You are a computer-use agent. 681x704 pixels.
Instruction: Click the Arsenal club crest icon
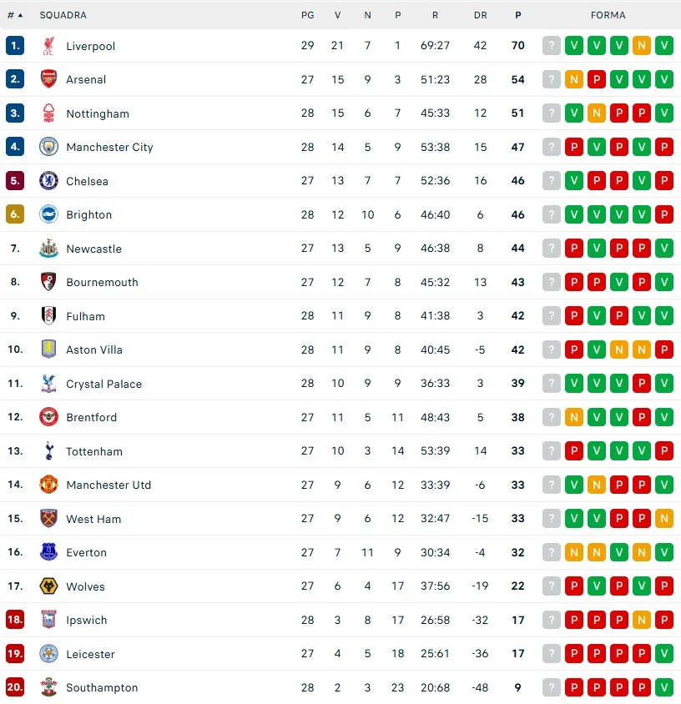(48, 79)
